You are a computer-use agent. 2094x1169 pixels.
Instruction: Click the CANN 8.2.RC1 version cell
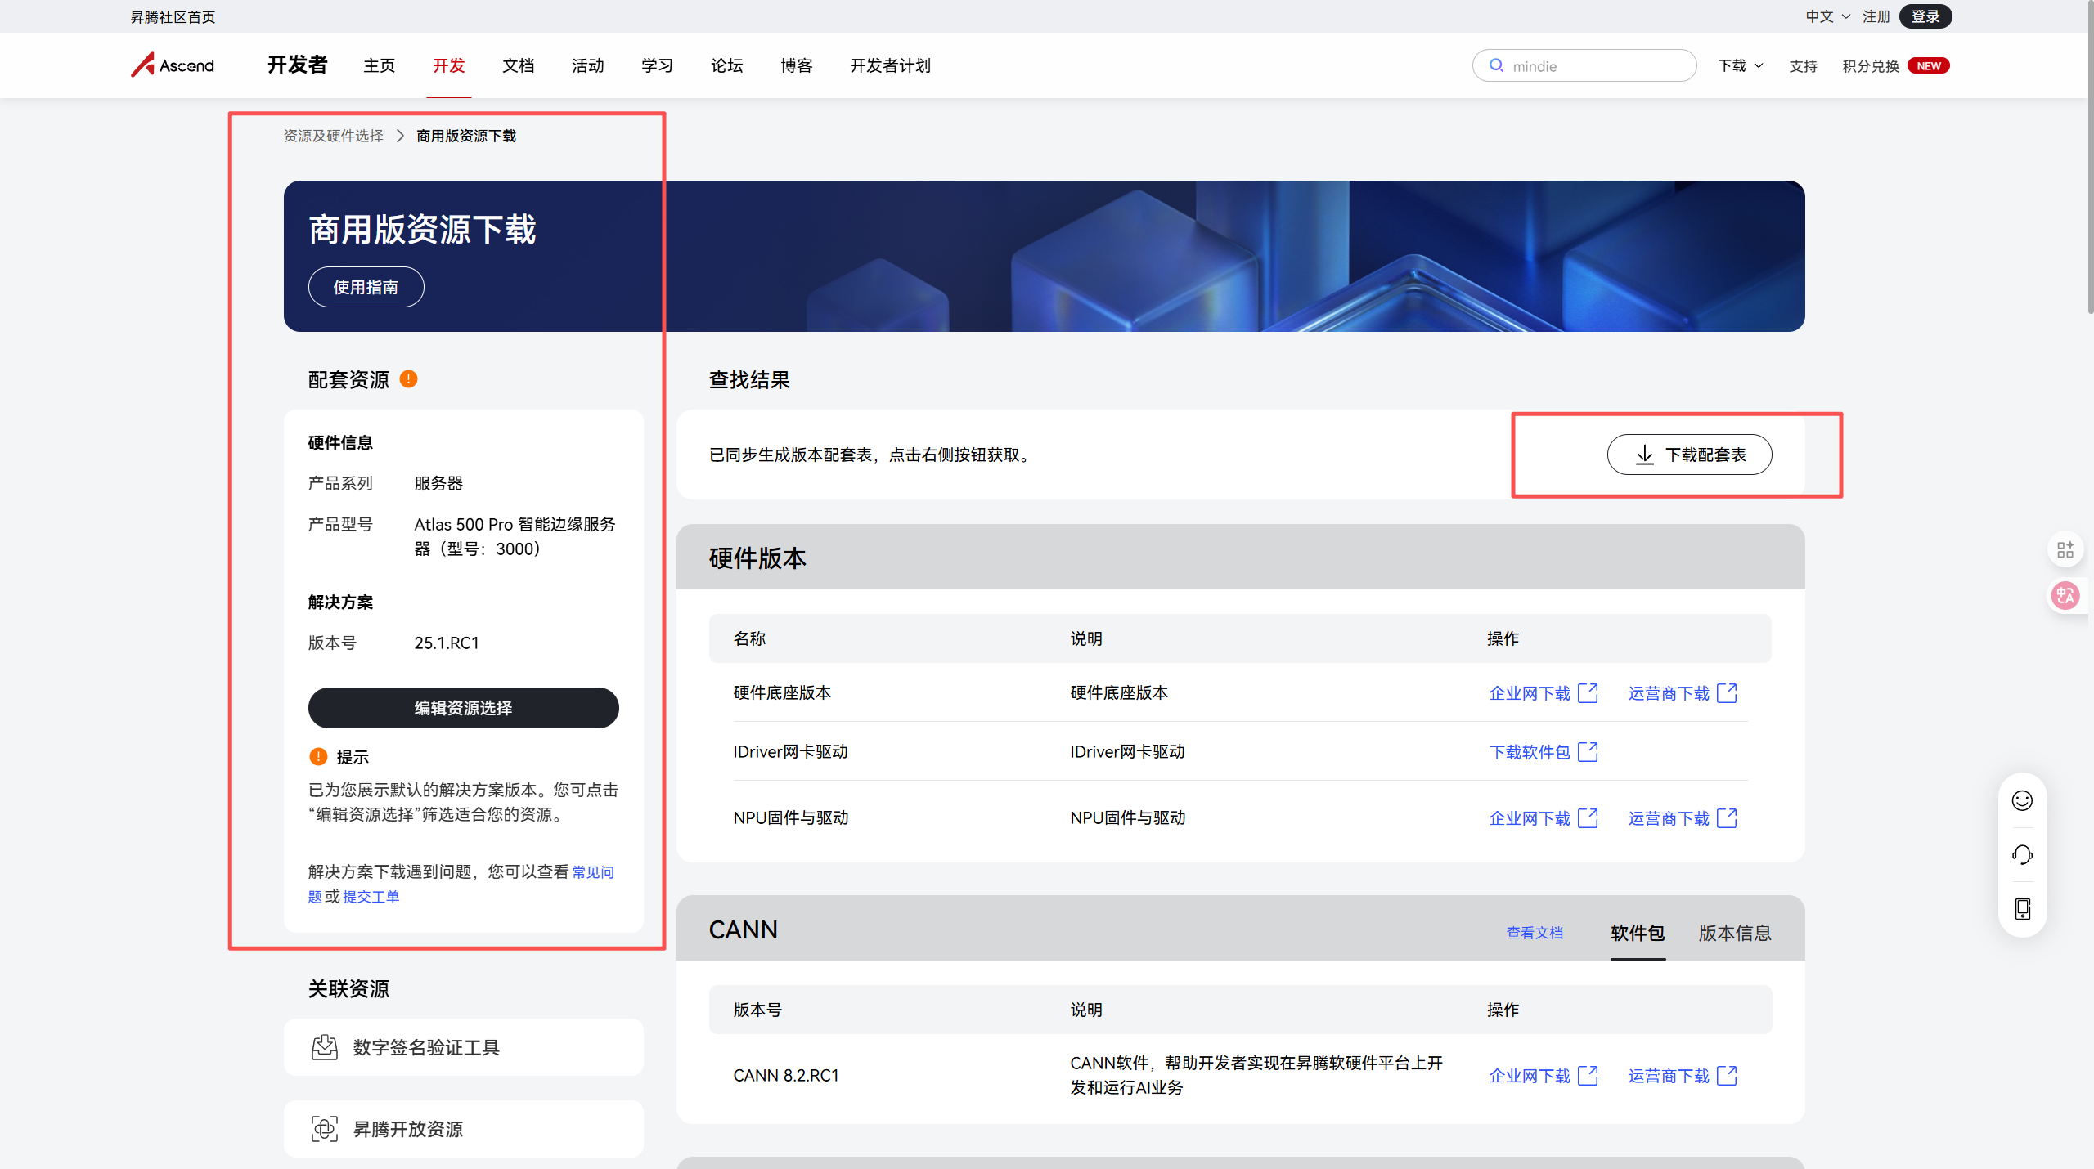click(786, 1076)
